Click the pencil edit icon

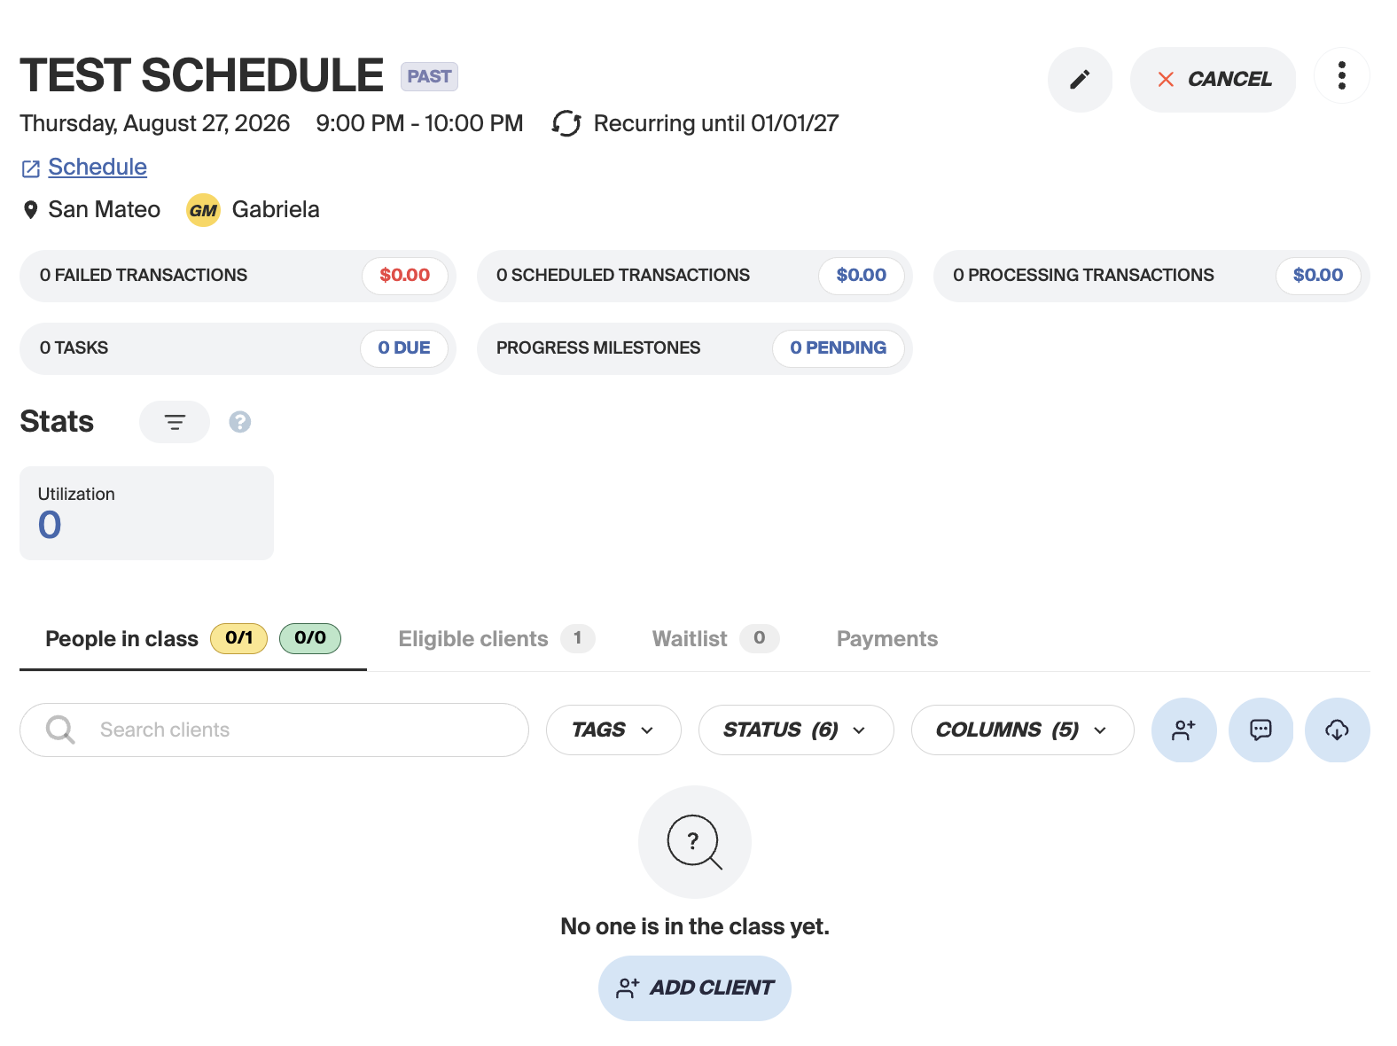[1079, 80]
